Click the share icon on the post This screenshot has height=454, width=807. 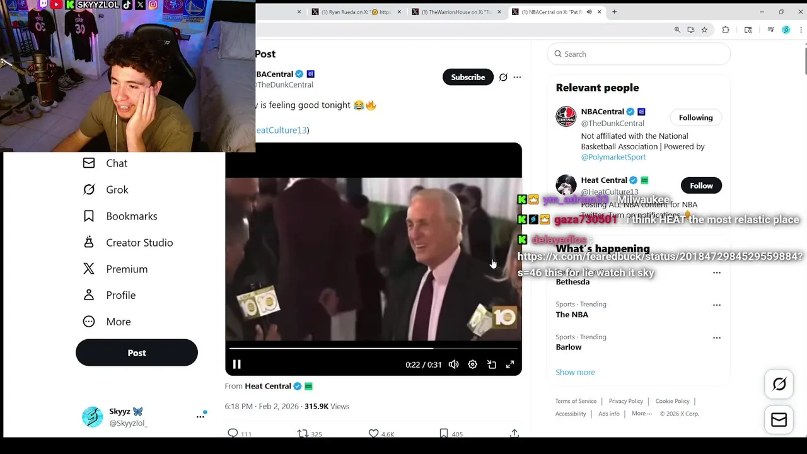coord(514,433)
